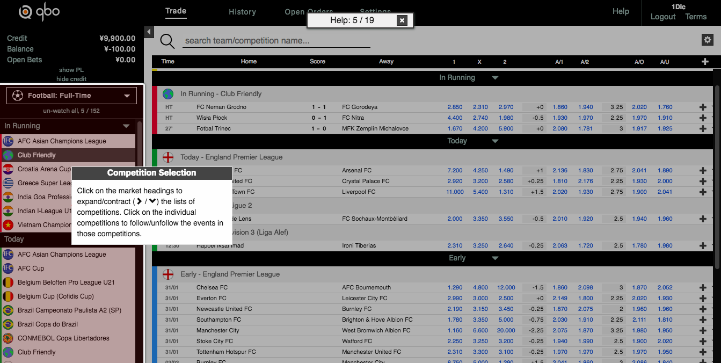Click in search team/competition name field
This screenshot has width=721, height=363.
[x=276, y=41]
